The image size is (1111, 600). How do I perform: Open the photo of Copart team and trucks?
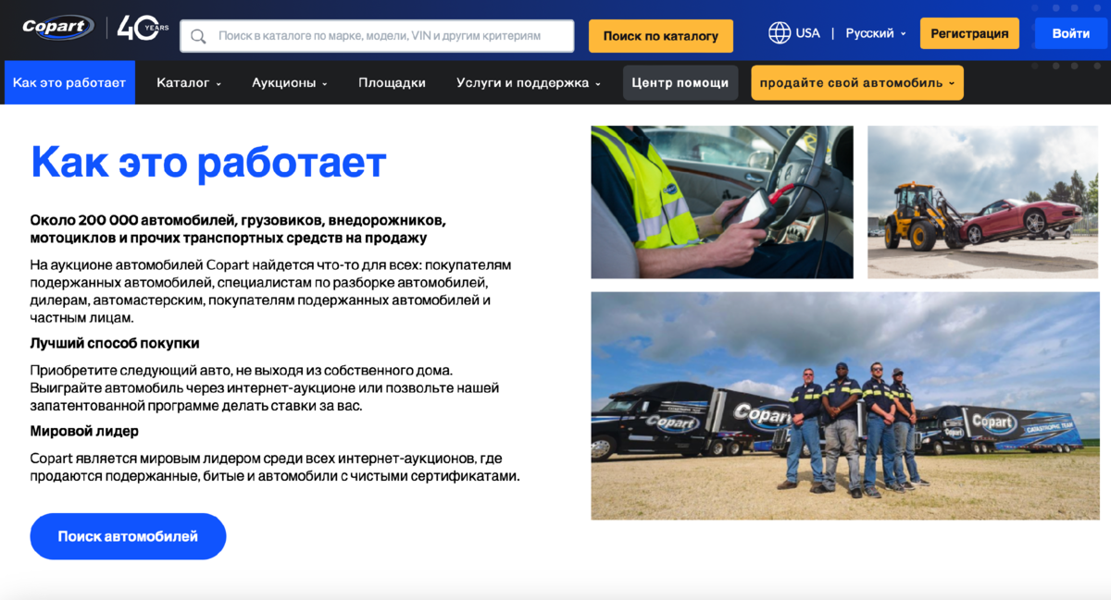tap(845, 406)
